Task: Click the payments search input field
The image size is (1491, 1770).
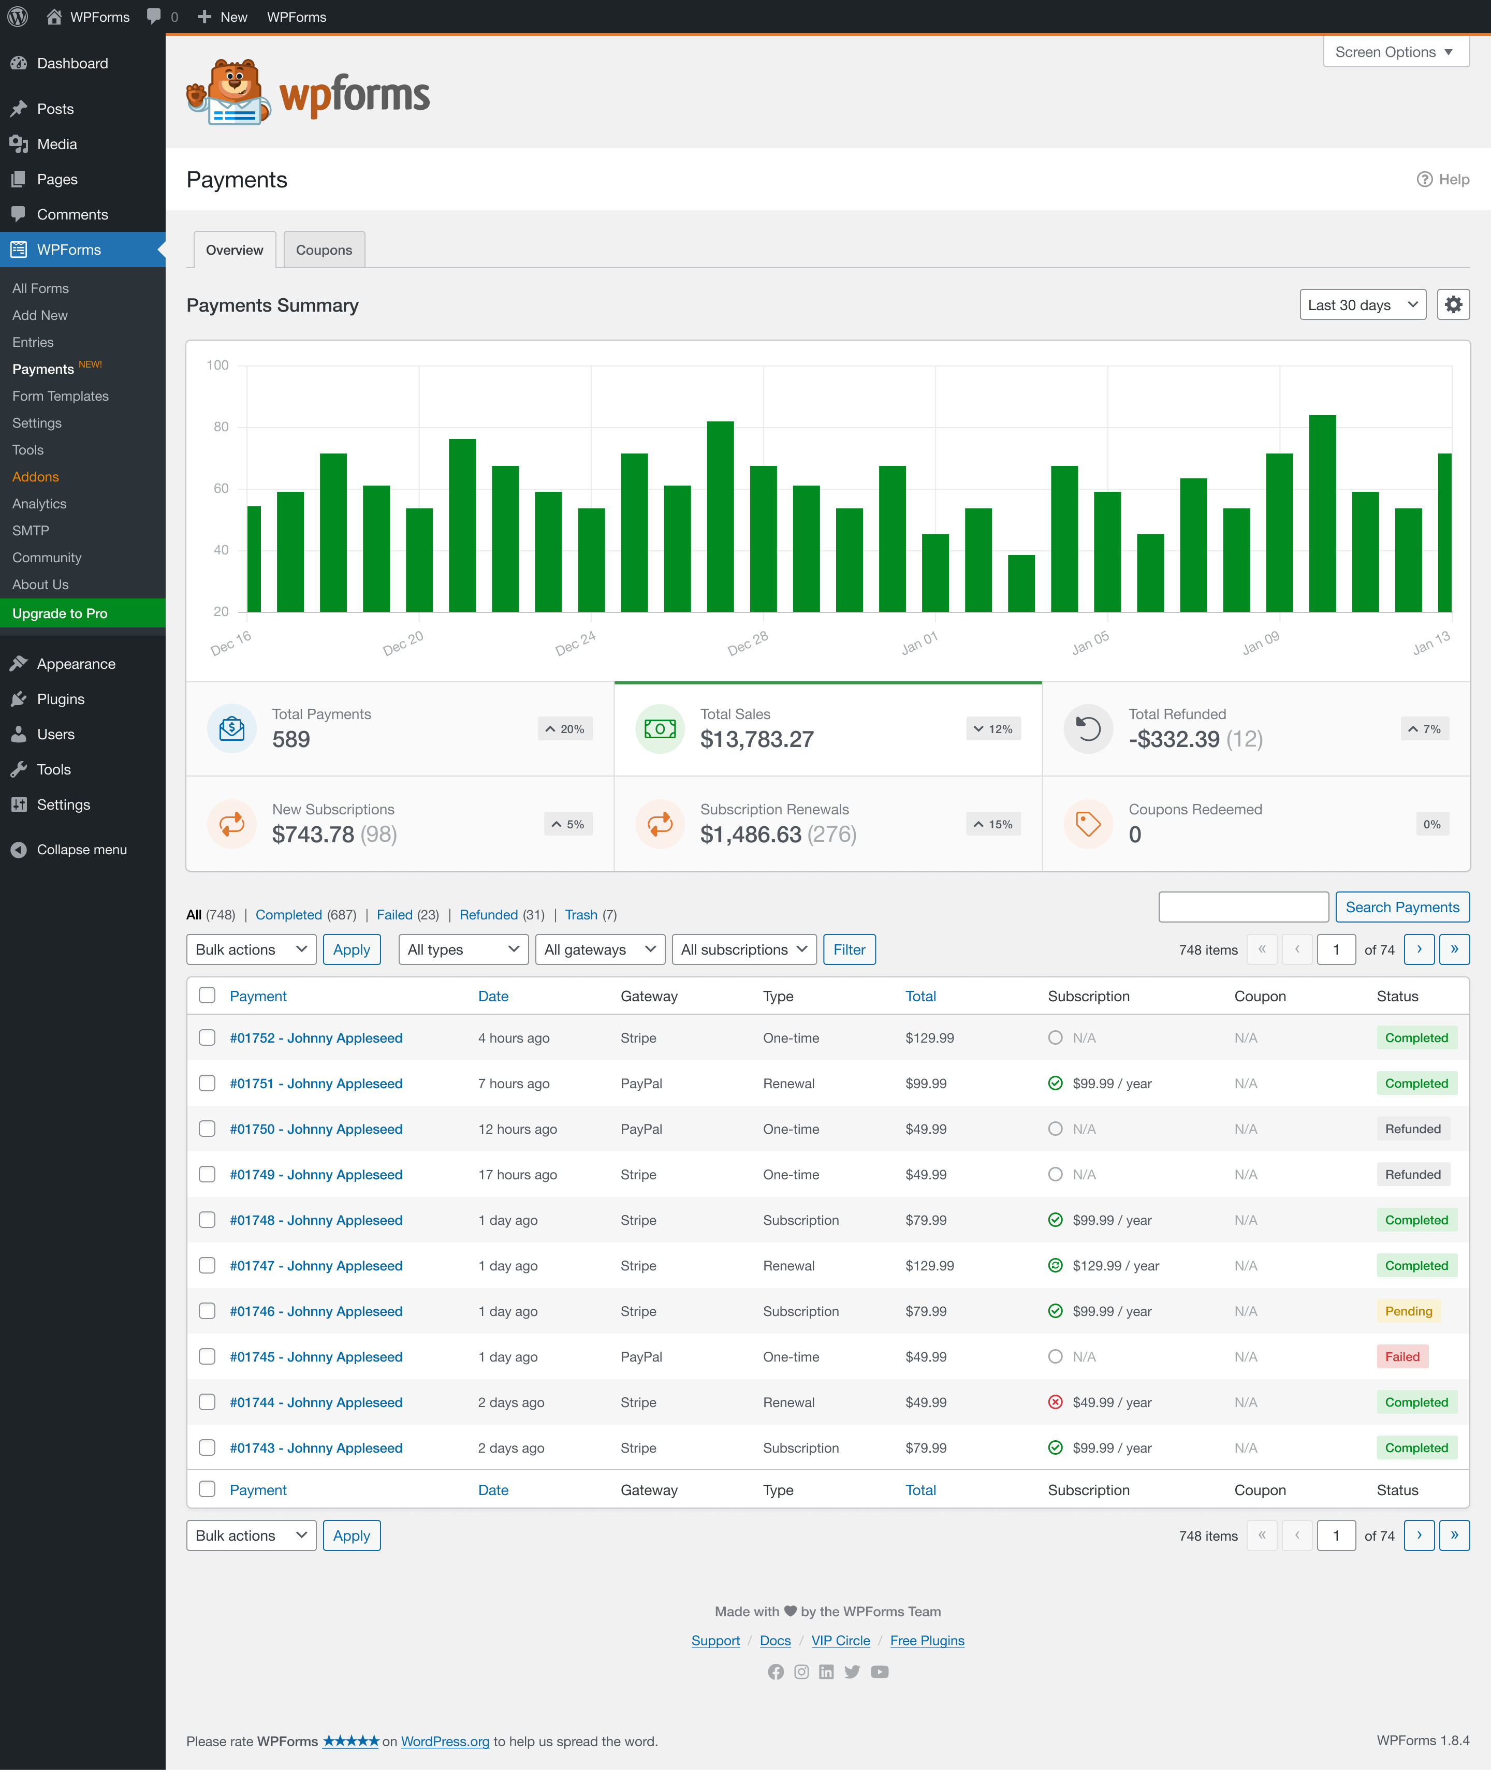Action: coord(1244,907)
